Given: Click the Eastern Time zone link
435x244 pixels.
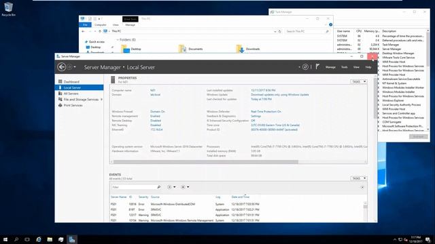Looking at the screenshot, I should 275,125.
